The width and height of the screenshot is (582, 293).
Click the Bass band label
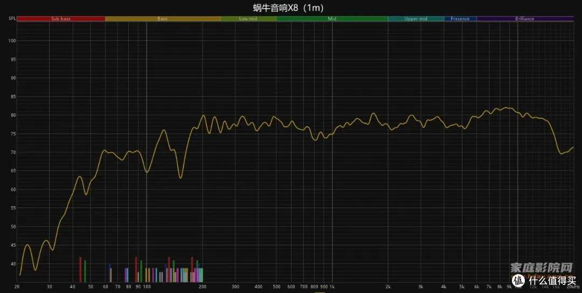tap(162, 18)
